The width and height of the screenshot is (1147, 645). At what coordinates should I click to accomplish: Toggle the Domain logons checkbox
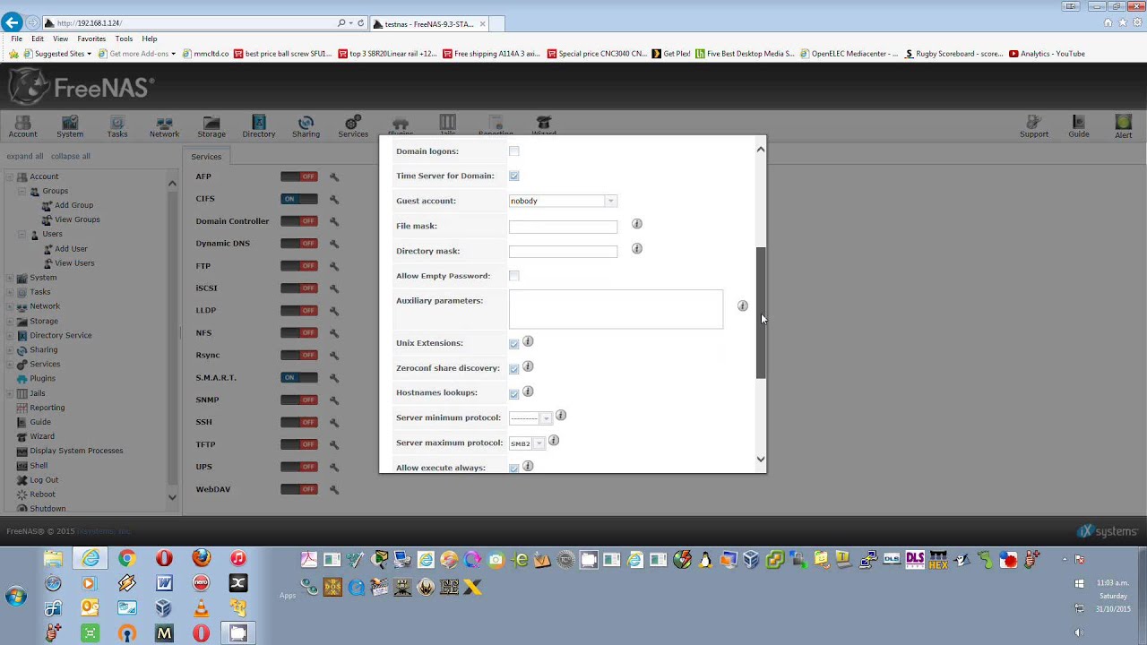[513, 151]
